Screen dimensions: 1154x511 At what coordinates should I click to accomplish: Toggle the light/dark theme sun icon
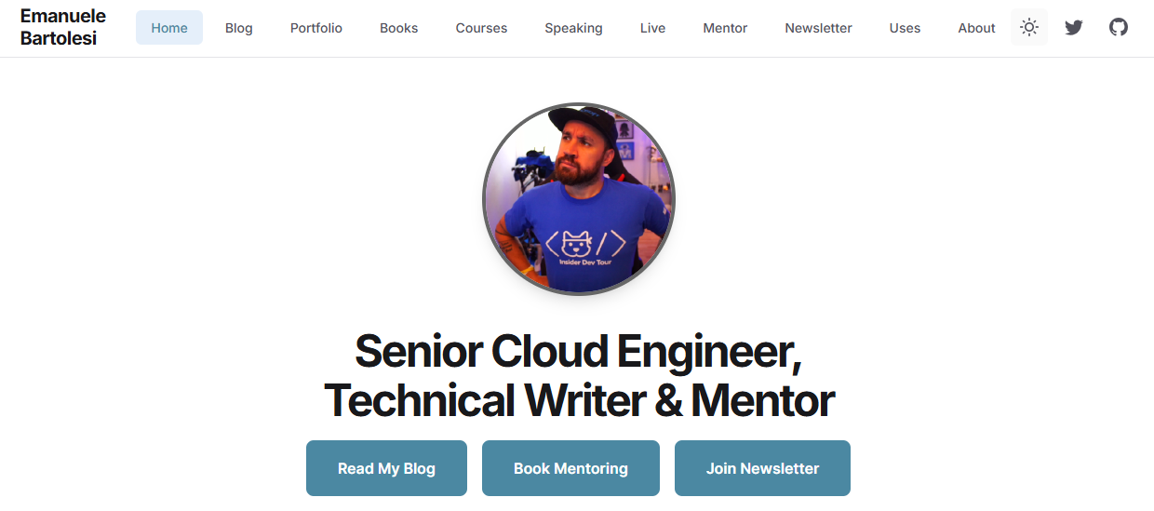[x=1028, y=28]
